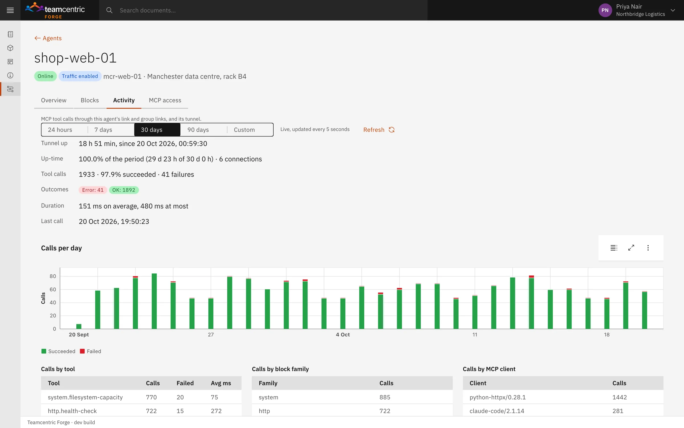Switch to the Overview tab
Screen dimensions: 684x428
pyautogui.click(x=54, y=100)
